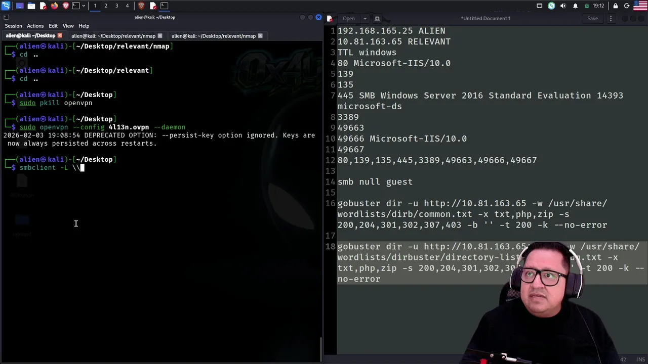Focus the running terminal taskbar button

165,6
